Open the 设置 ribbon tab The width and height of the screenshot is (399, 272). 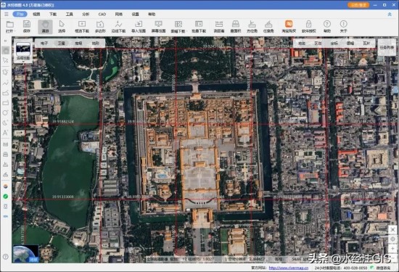tap(136, 15)
